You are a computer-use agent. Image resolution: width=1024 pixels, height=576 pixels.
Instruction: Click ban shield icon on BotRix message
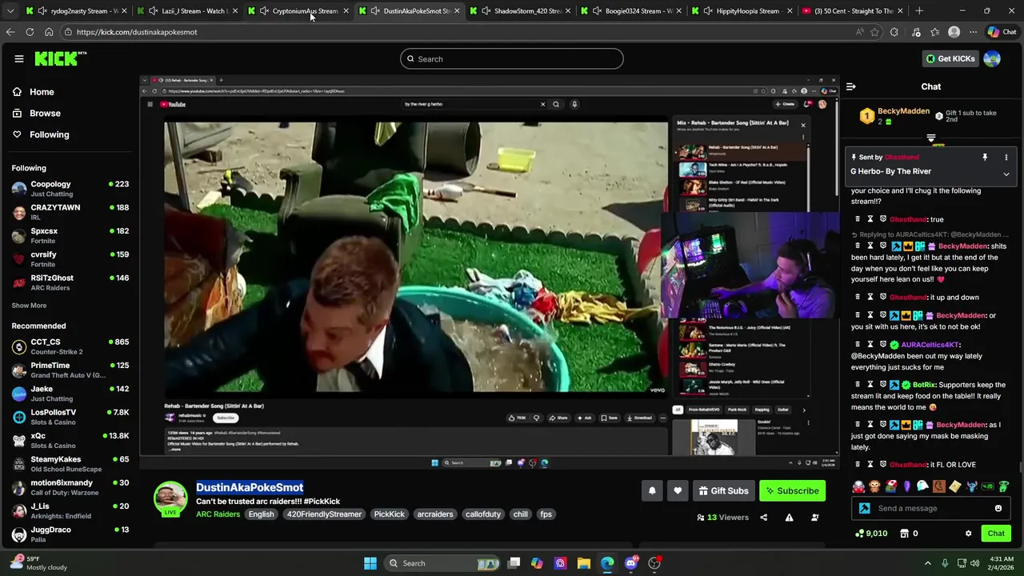click(883, 385)
